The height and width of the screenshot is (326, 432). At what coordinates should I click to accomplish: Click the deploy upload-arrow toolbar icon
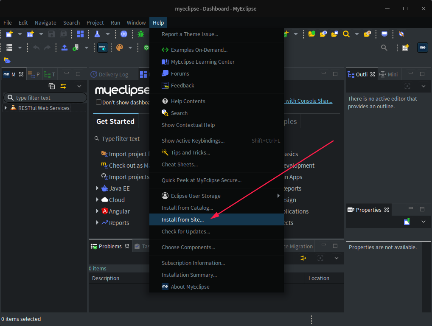(x=65, y=47)
